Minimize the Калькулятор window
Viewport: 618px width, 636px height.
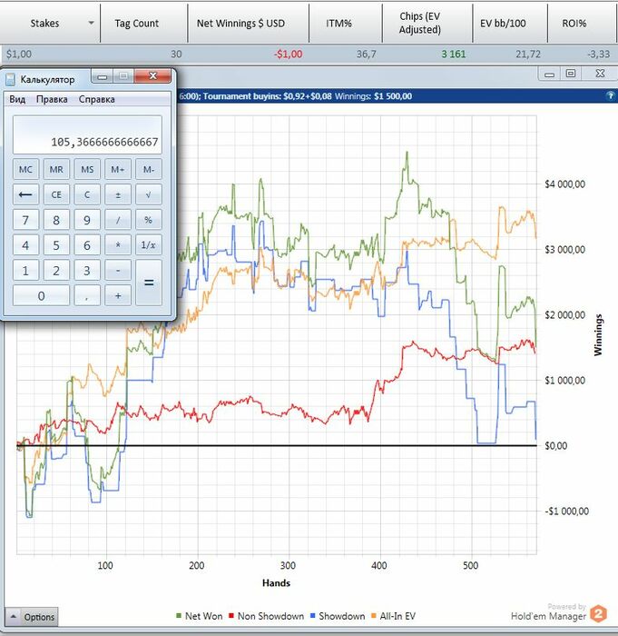point(103,75)
